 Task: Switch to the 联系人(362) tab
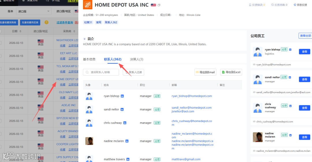(113, 59)
